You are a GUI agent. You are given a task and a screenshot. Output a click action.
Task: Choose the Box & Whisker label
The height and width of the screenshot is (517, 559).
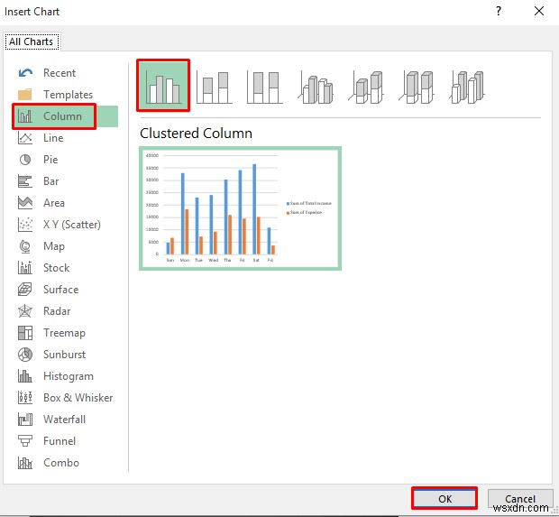point(78,398)
